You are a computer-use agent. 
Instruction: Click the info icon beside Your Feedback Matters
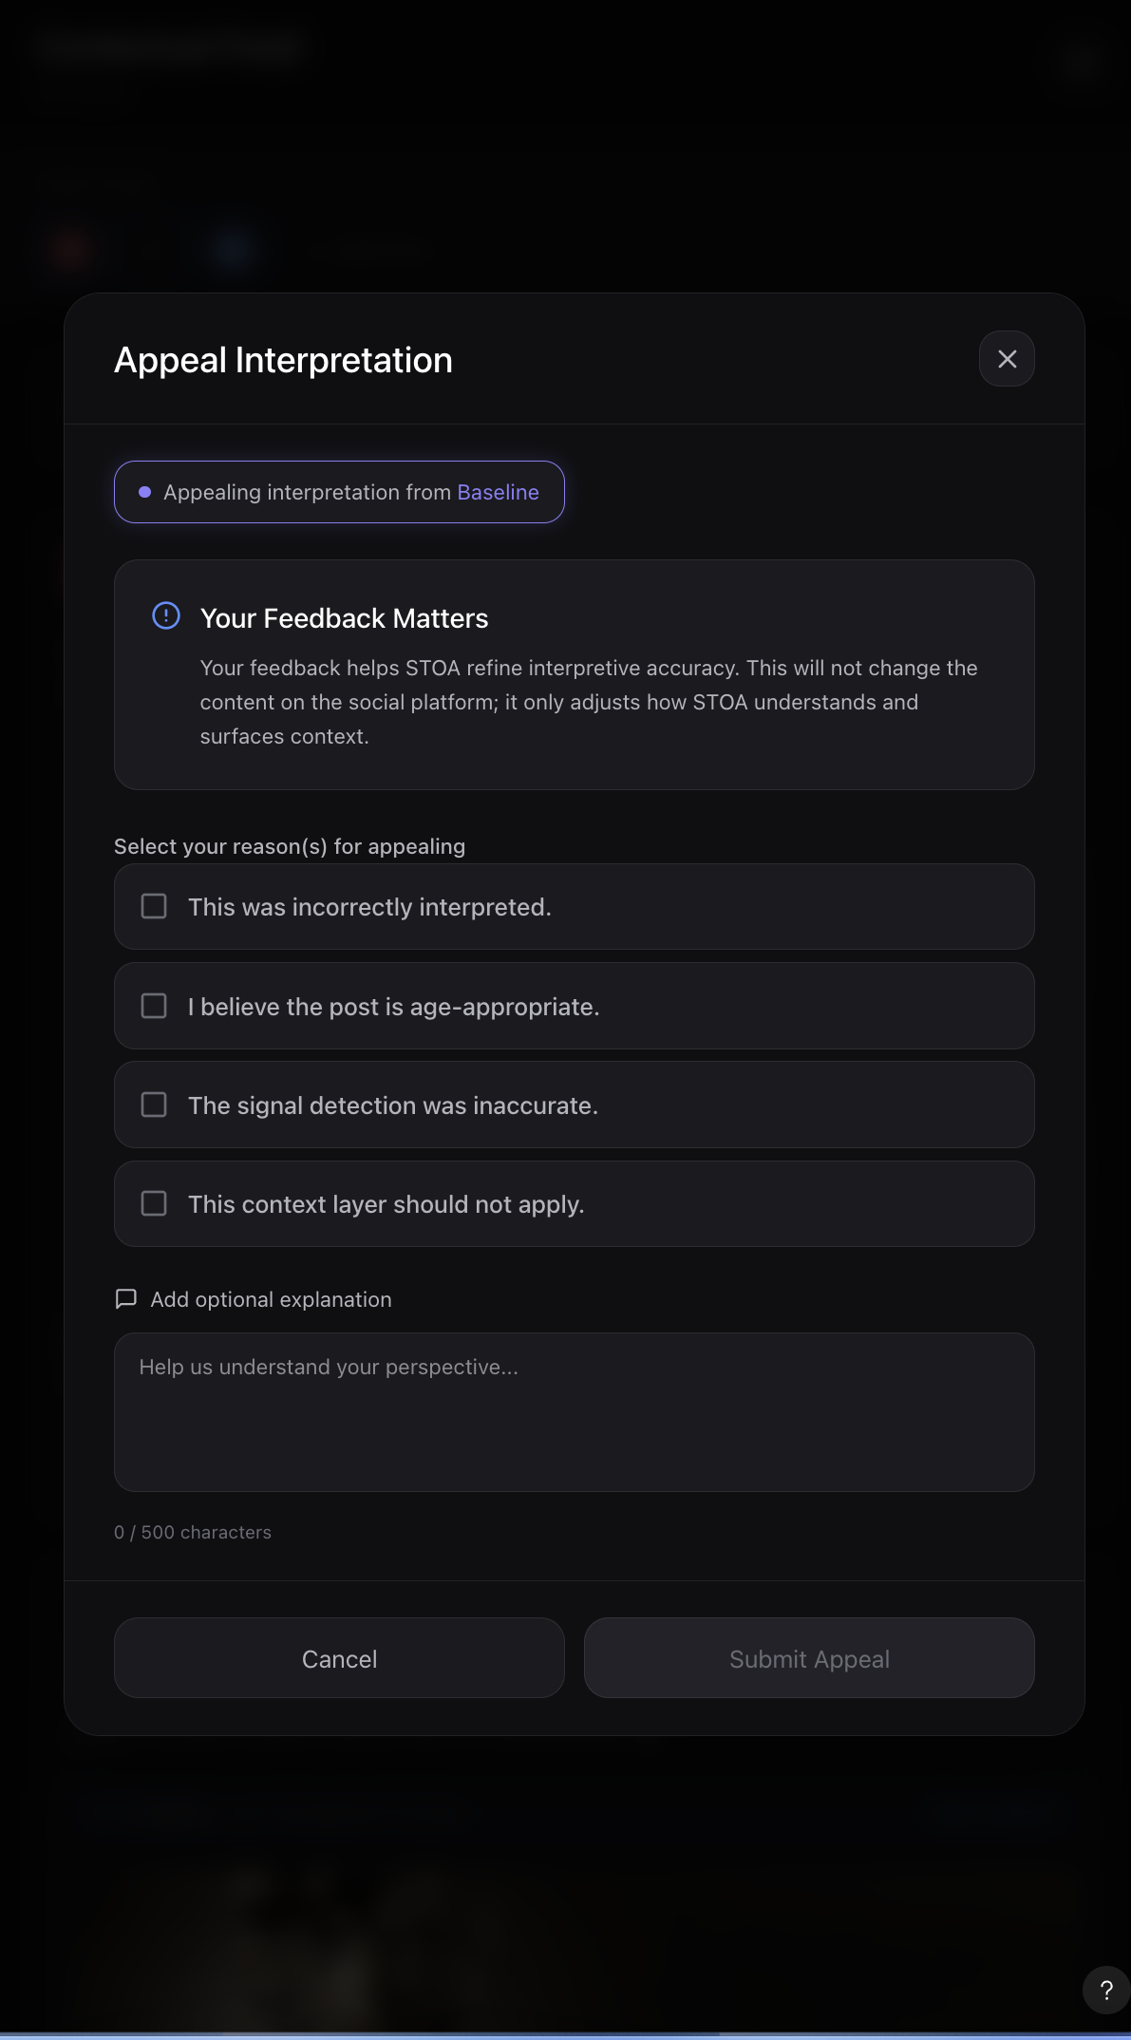coord(166,616)
